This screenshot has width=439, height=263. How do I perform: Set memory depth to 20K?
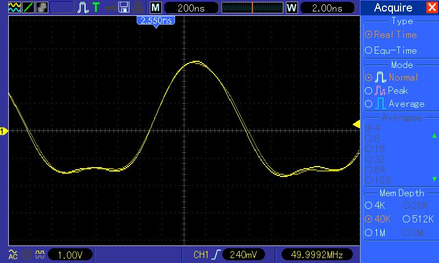(415, 205)
